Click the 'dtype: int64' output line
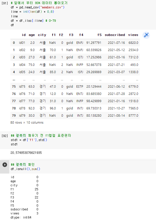Viewport: 156px width, 222px height. pyautogui.click(x=21, y=218)
